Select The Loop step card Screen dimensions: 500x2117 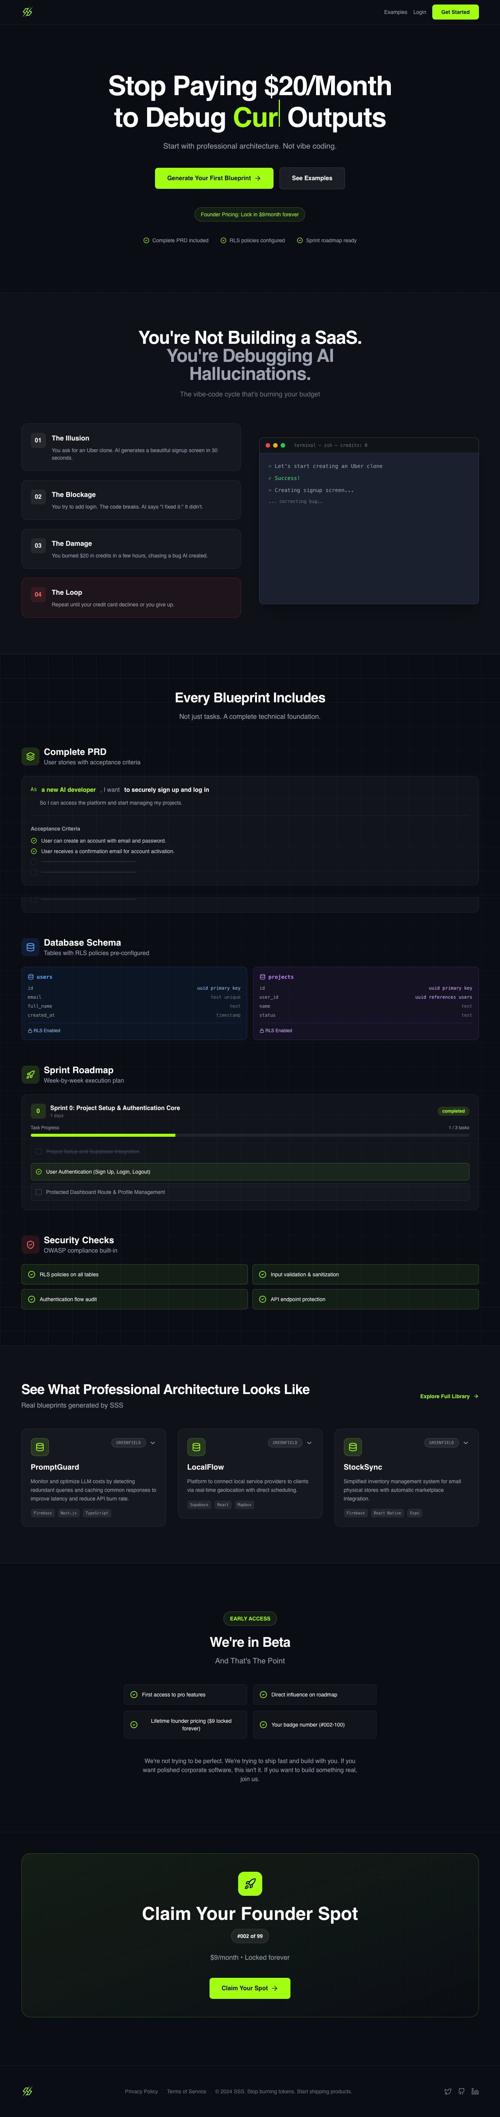(132, 597)
